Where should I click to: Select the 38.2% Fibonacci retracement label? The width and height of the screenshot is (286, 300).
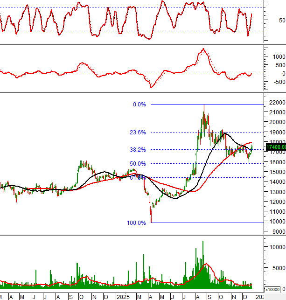tap(139, 150)
